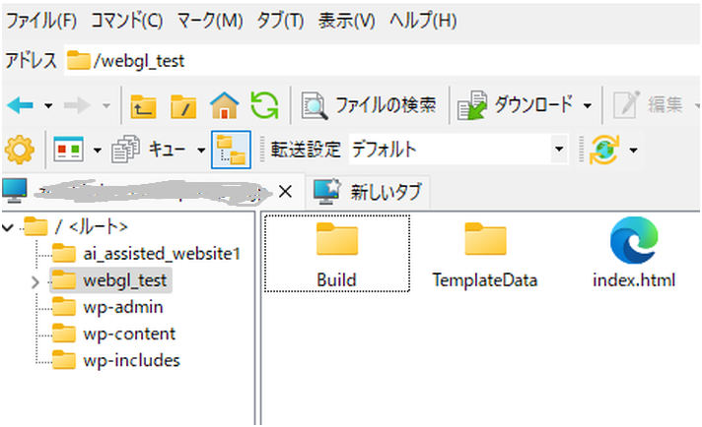The height and width of the screenshot is (427, 702).
Task: Go to parent directory folder icon
Action: (x=143, y=106)
